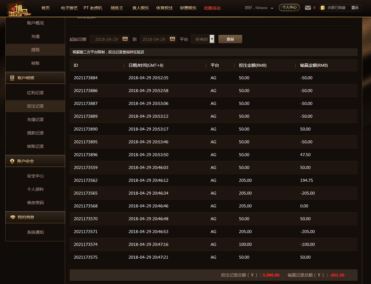
Task: Click the 查询 search button
Action: (x=230, y=39)
